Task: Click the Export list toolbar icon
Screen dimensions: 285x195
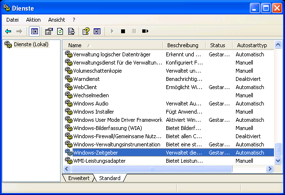Action: click(71, 31)
